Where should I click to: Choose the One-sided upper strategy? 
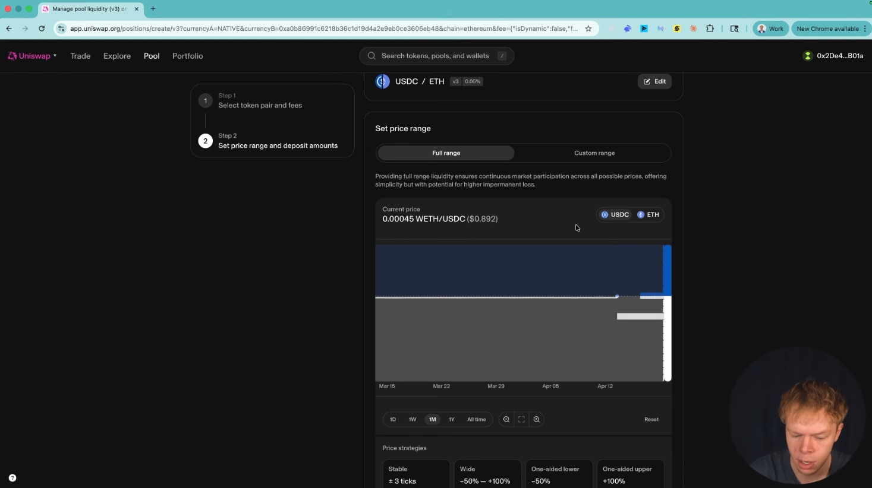(x=630, y=475)
